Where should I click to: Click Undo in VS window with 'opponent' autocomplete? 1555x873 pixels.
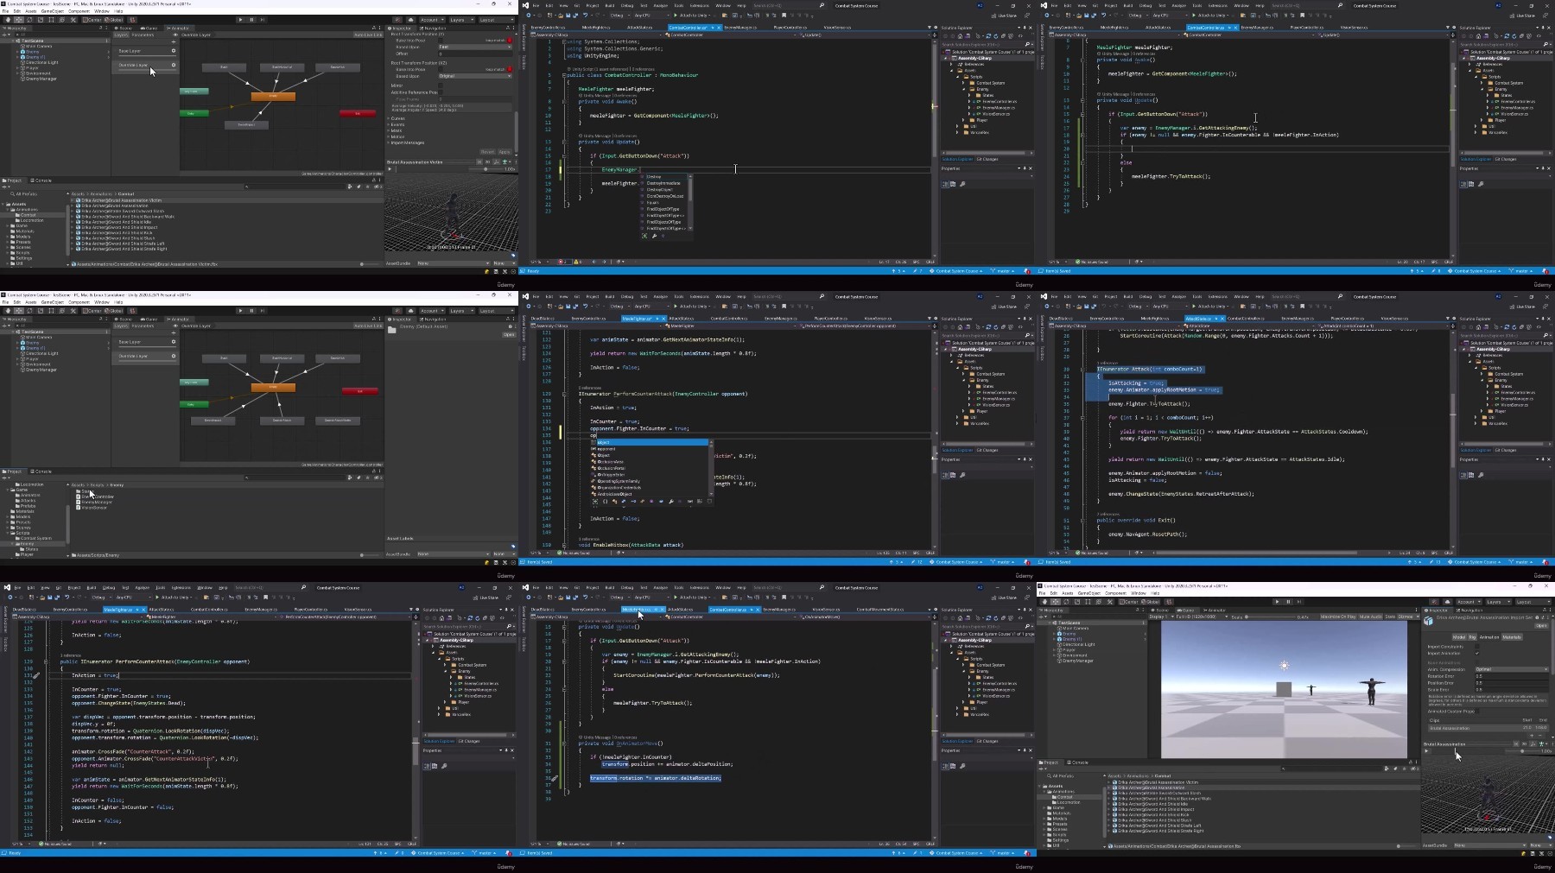(x=585, y=307)
